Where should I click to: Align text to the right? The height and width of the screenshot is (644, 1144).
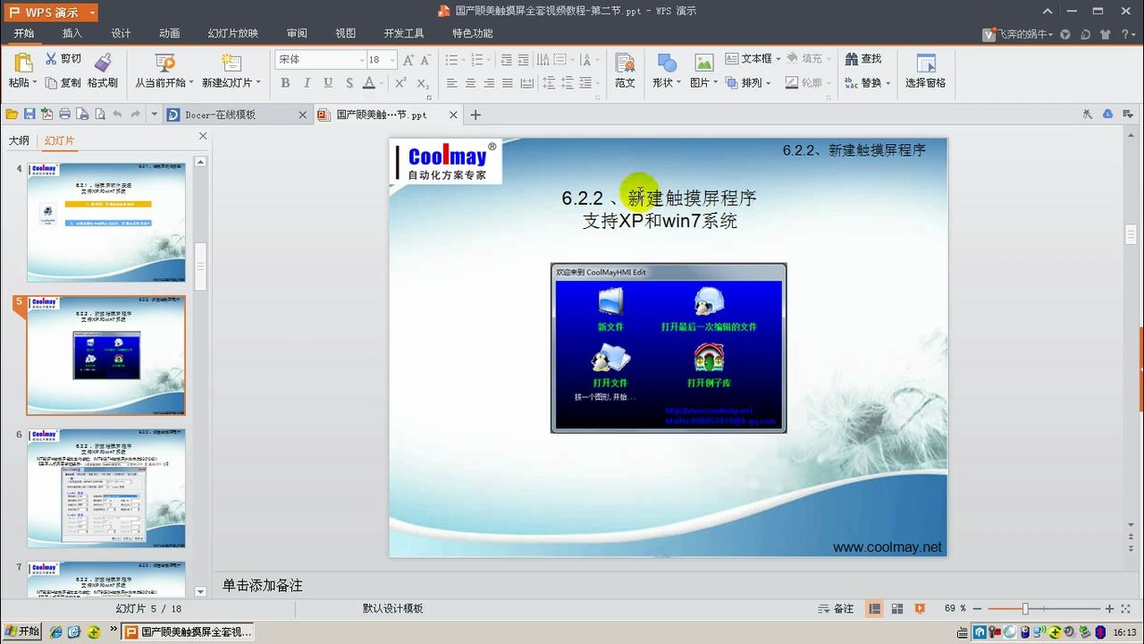coord(489,82)
